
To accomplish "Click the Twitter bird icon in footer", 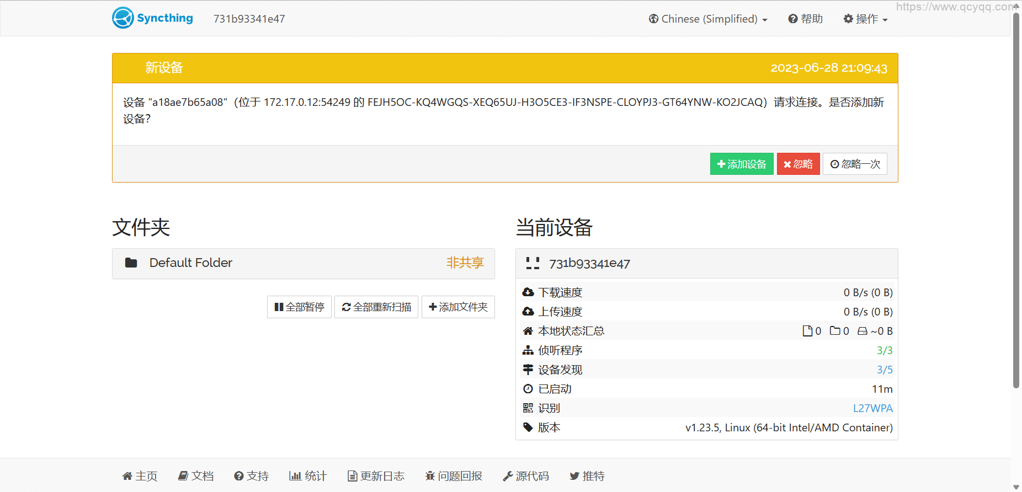I will click(574, 476).
